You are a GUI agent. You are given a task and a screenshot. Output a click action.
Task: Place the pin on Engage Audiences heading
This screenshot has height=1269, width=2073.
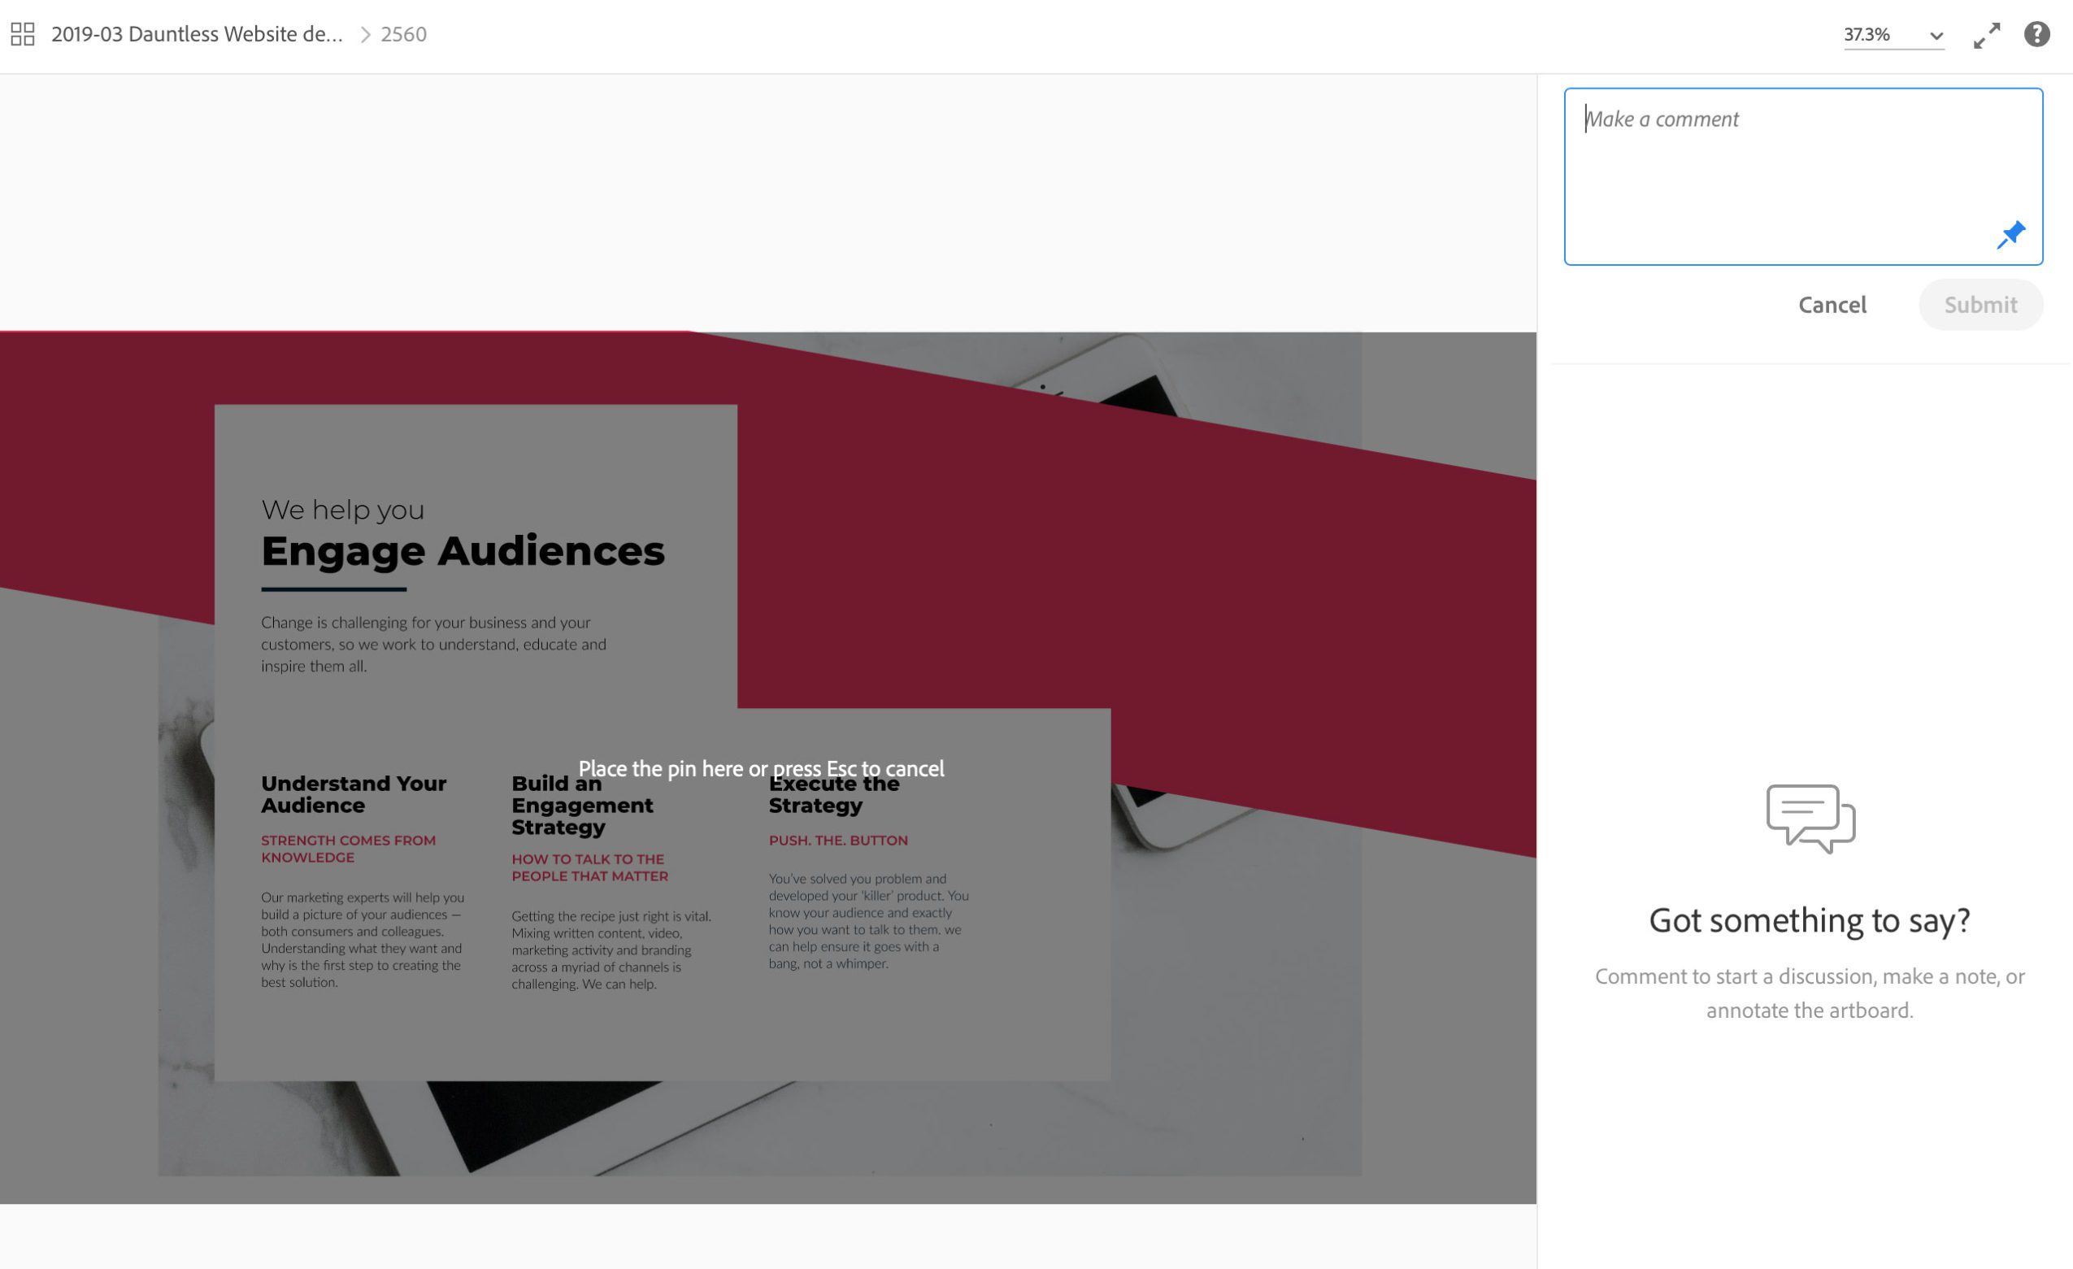pos(463,551)
